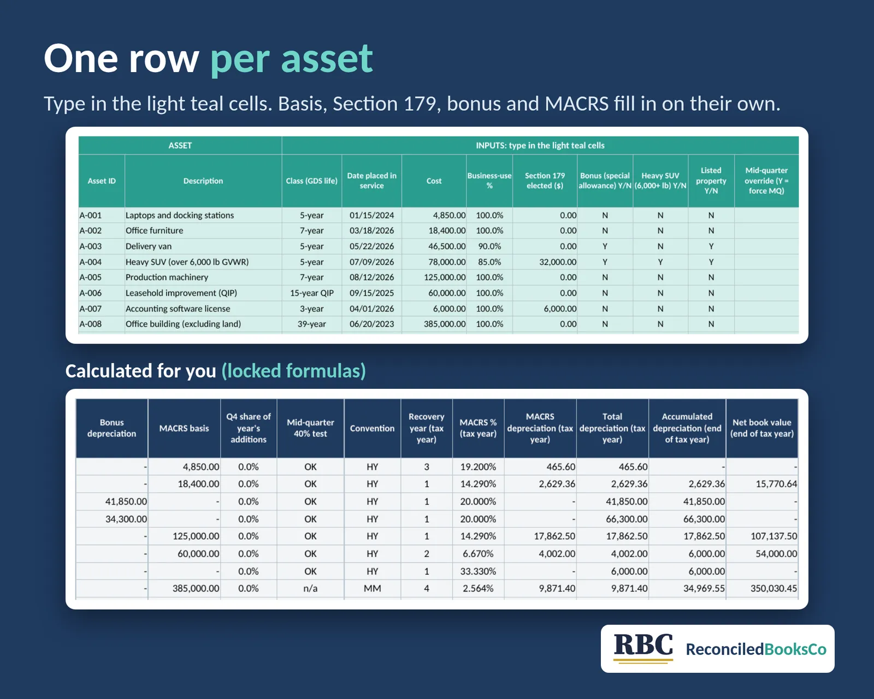Click the Business-use % column header
This screenshot has width=874, height=699.
tap(489, 181)
